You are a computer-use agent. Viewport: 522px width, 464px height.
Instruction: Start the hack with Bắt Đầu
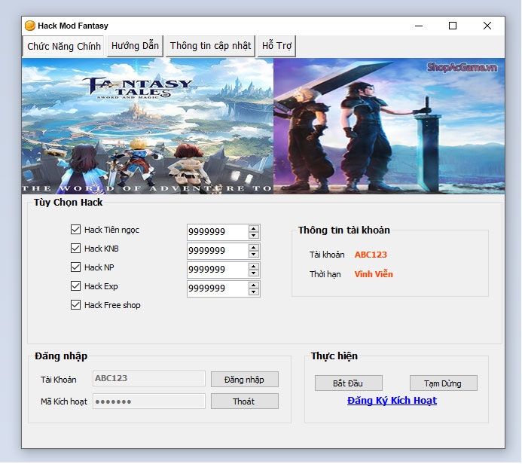pyautogui.click(x=349, y=383)
